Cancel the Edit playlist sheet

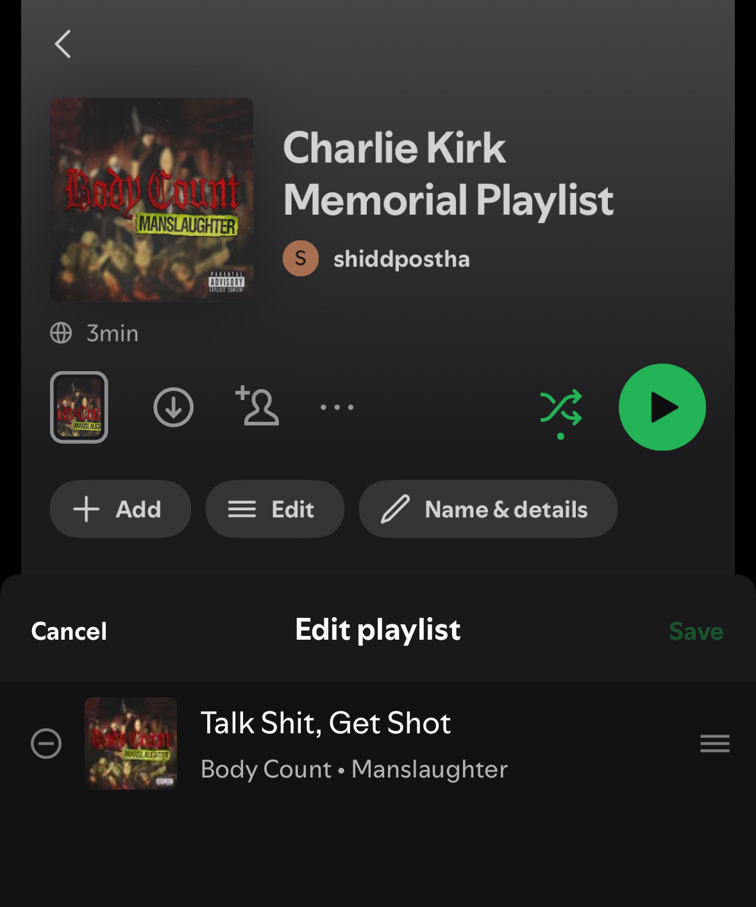click(69, 631)
